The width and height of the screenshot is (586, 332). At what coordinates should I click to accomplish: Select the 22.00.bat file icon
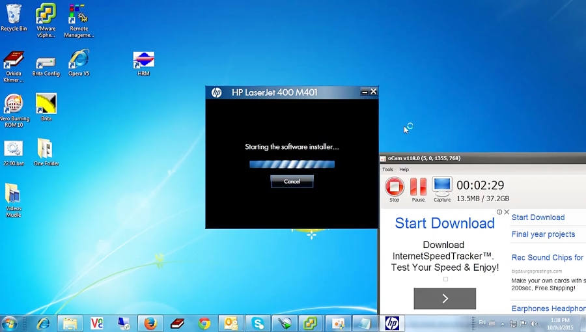pyautogui.click(x=14, y=152)
